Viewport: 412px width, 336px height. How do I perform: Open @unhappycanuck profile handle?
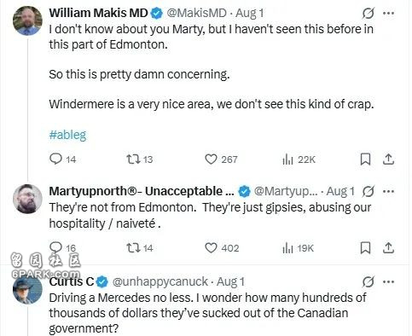click(160, 281)
